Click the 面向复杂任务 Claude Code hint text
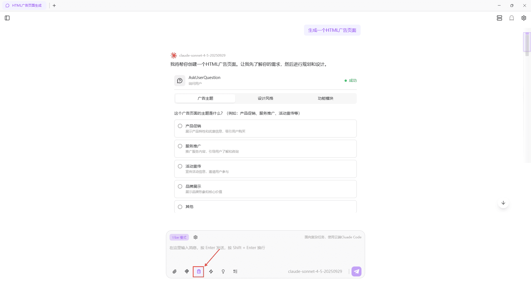 (333, 237)
